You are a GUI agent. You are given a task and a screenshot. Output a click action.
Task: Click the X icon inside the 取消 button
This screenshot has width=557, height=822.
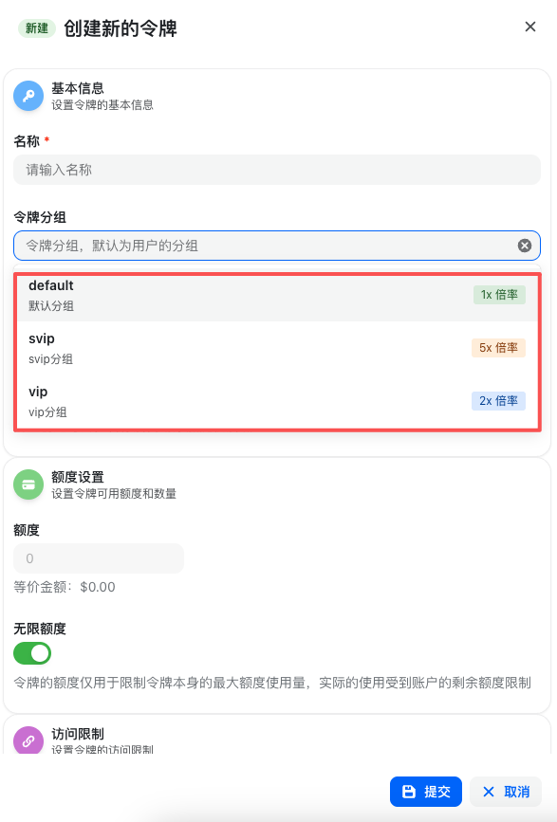(x=491, y=792)
